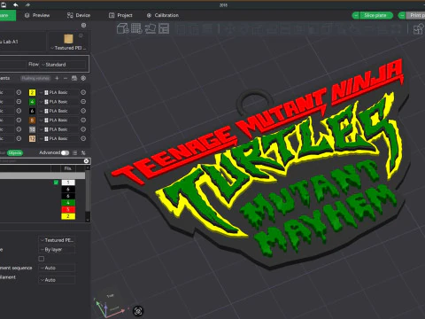
Task: Click the Print plate button
Action: 416,15
